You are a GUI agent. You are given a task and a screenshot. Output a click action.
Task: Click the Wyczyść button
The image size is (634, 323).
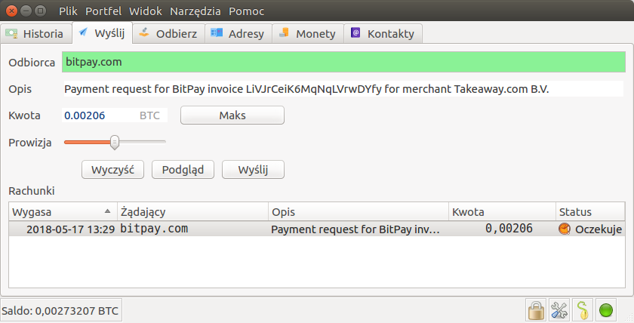pos(112,169)
